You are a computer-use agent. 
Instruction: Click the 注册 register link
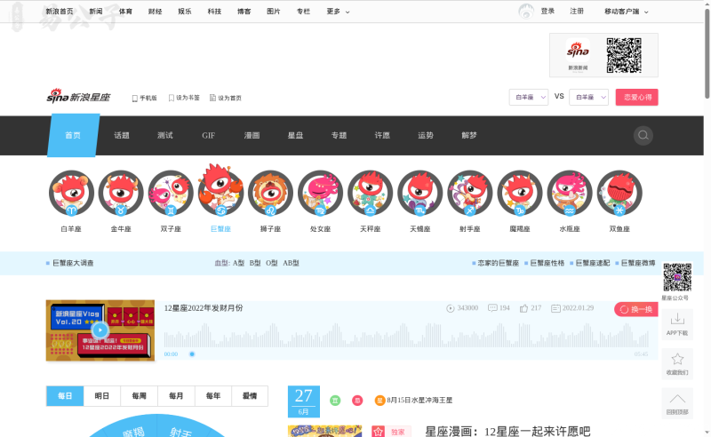coord(577,12)
